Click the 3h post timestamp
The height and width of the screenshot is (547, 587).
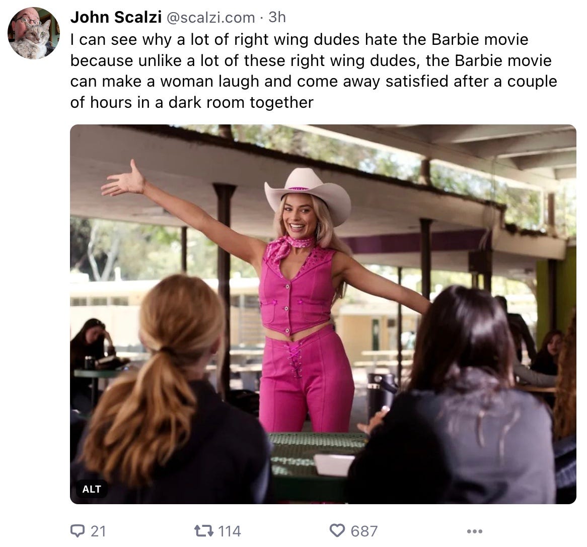point(277,17)
